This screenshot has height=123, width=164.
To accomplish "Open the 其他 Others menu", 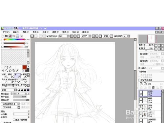I will tap(86, 32).
